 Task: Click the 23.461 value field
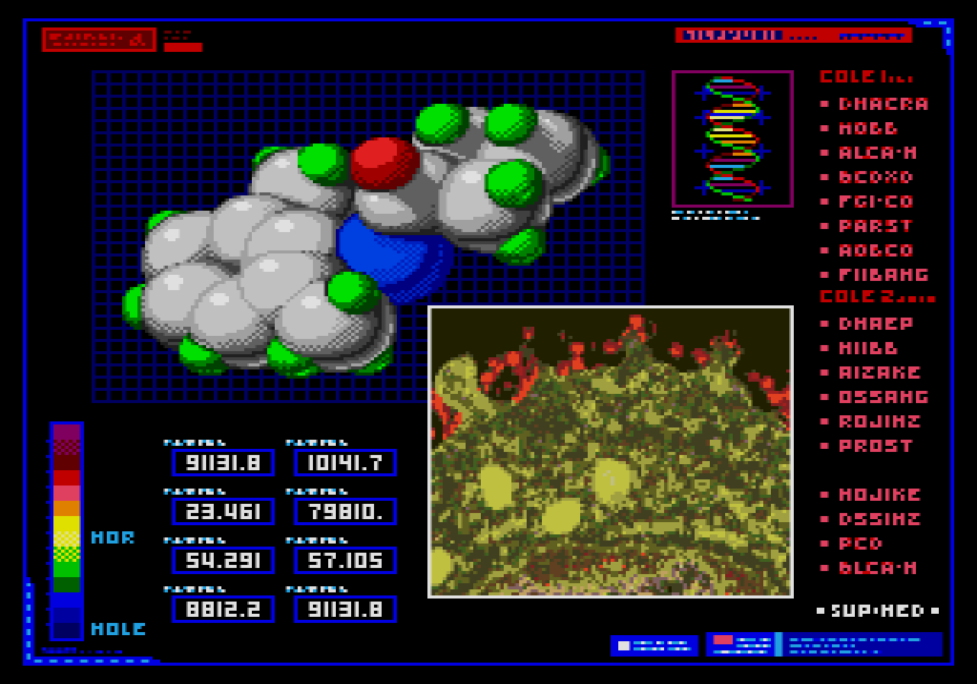(x=223, y=511)
